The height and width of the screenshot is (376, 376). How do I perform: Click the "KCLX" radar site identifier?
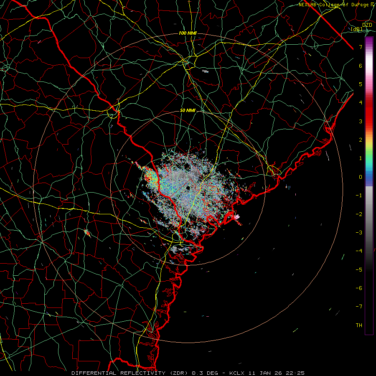[x=237, y=373]
